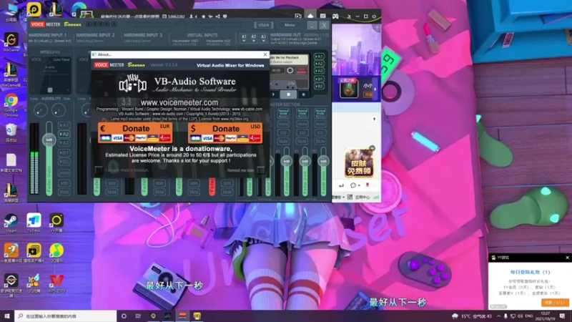
Task: Open the WeGame desktop icon
Action: [11, 42]
